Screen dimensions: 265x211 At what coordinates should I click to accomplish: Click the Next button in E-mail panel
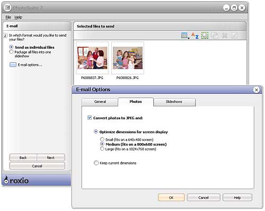click(51, 157)
